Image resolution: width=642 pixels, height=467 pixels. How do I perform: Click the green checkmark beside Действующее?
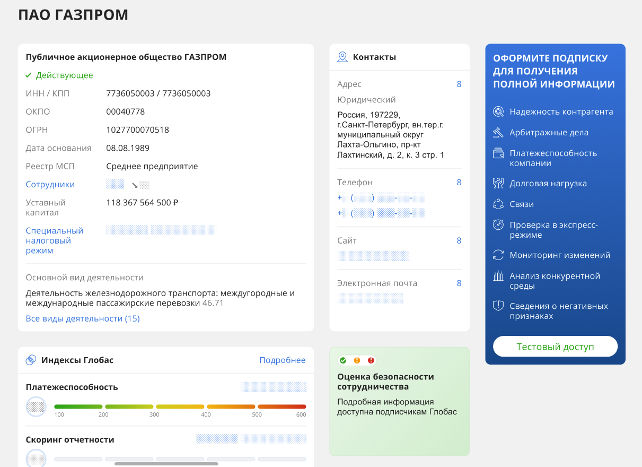pyautogui.click(x=29, y=75)
